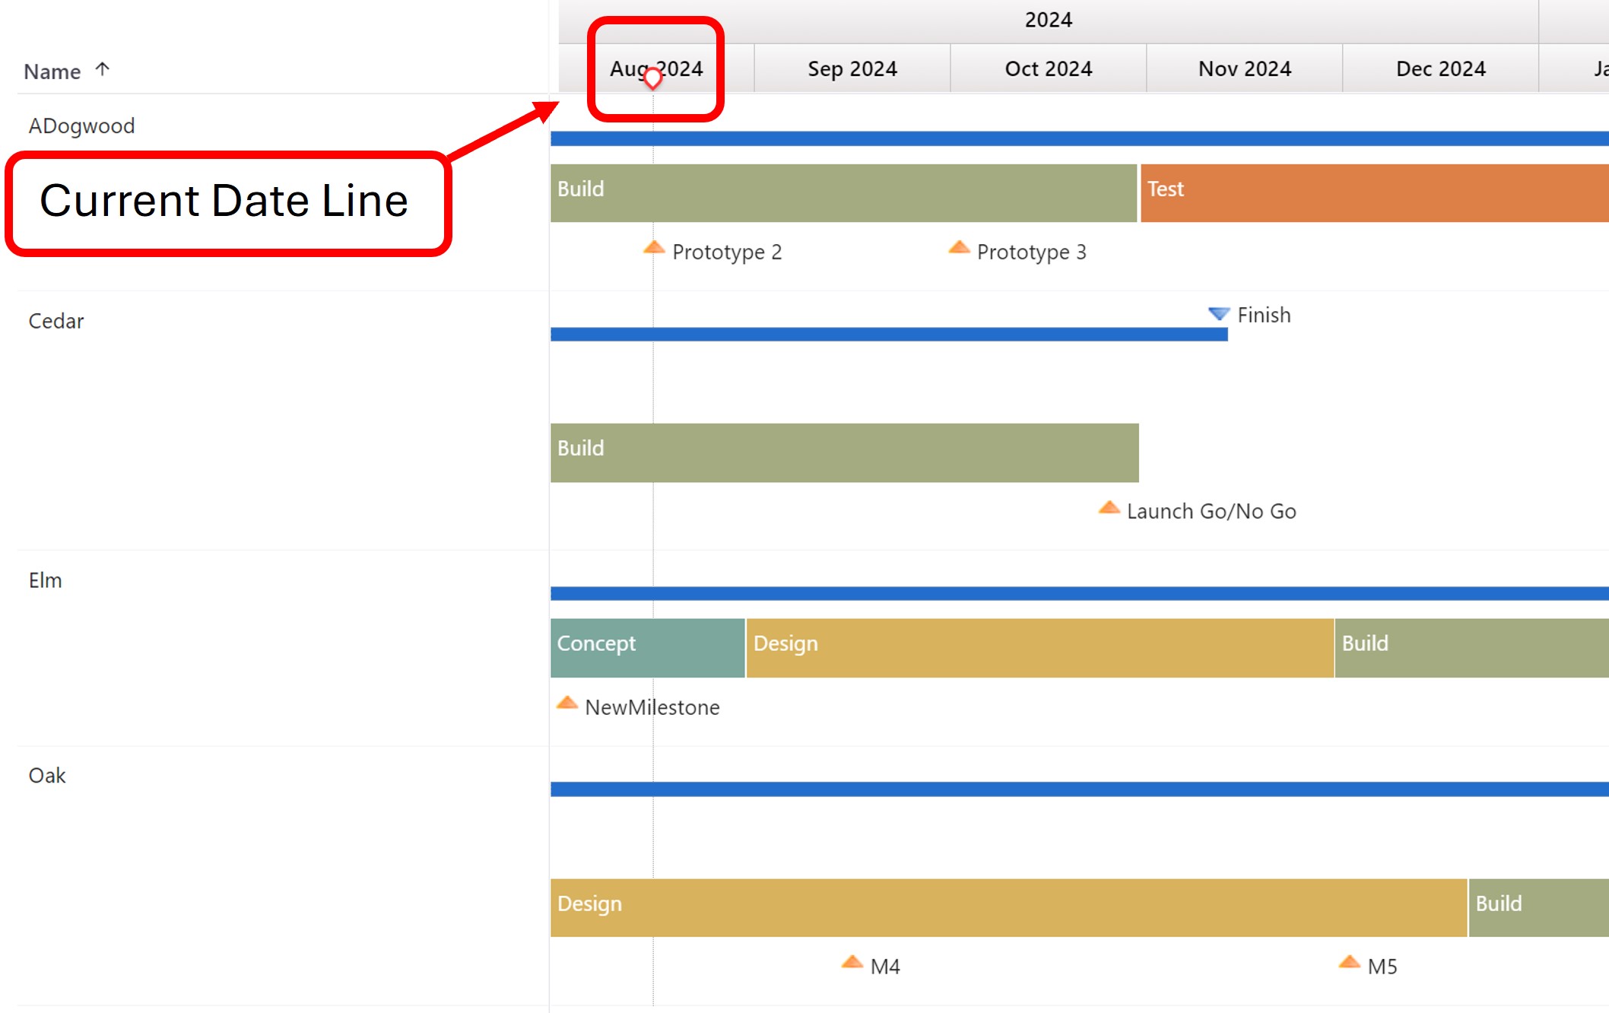
Task: Click the M4 milestone on Oak's timeline
Action: click(x=852, y=961)
